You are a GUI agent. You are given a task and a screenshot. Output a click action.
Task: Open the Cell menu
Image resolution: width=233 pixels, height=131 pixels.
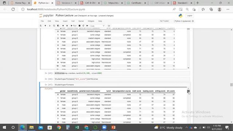pyautogui.click(x=73, y=21)
